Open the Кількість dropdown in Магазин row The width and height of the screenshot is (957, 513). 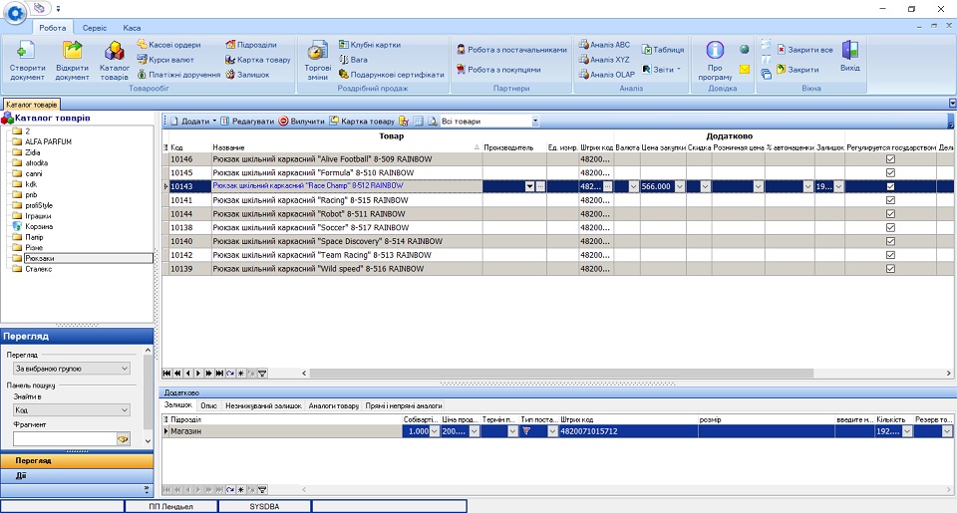(x=907, y=431)
